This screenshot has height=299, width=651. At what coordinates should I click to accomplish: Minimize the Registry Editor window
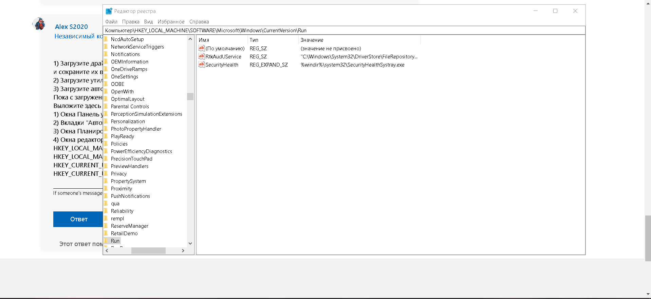pyautogui.click(x=536, y=11)
